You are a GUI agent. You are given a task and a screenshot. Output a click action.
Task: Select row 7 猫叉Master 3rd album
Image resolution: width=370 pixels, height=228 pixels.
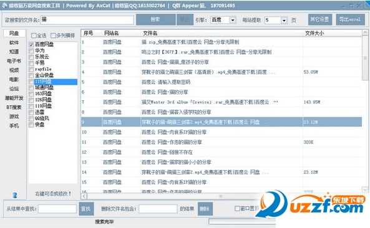click(x=222, y=102)
